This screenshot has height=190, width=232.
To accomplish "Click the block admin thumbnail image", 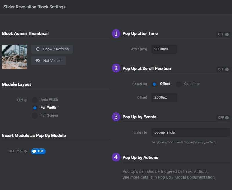I will [x=14, y=57].
